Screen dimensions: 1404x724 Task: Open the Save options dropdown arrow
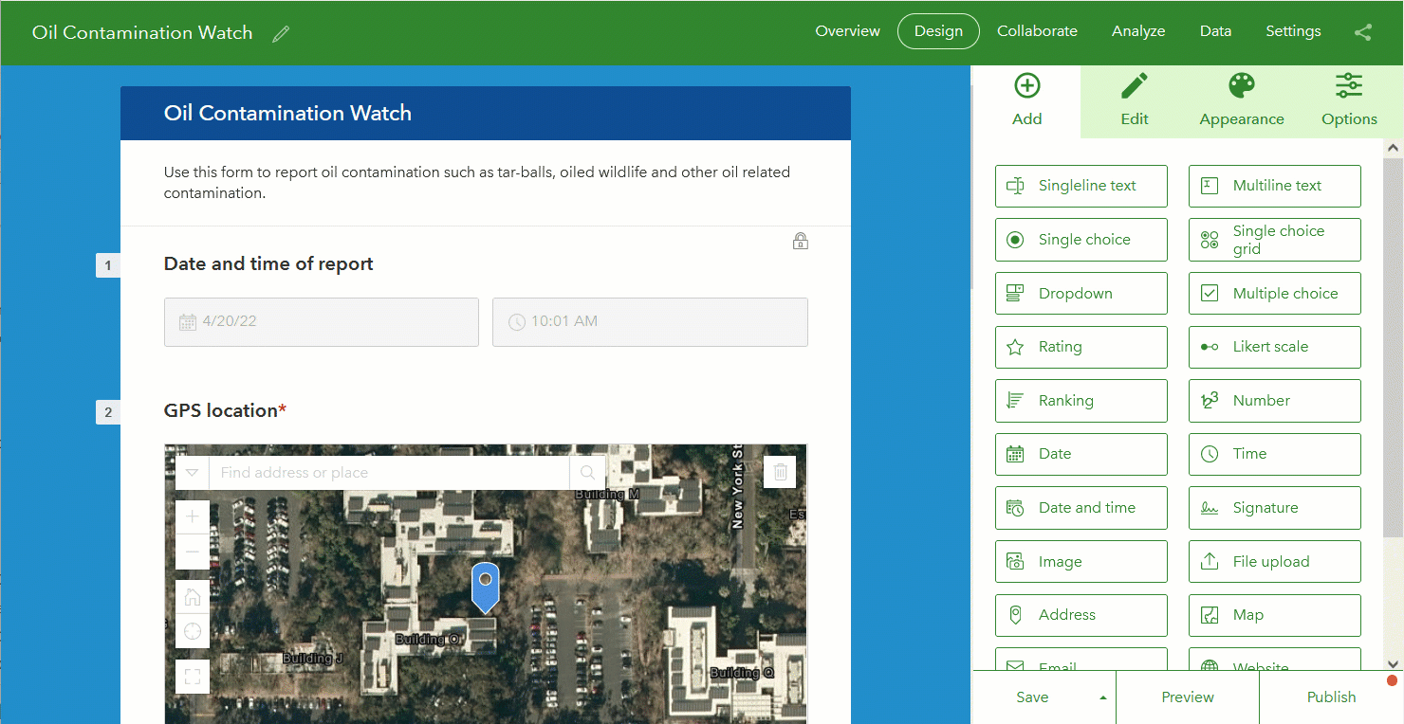1103,697
